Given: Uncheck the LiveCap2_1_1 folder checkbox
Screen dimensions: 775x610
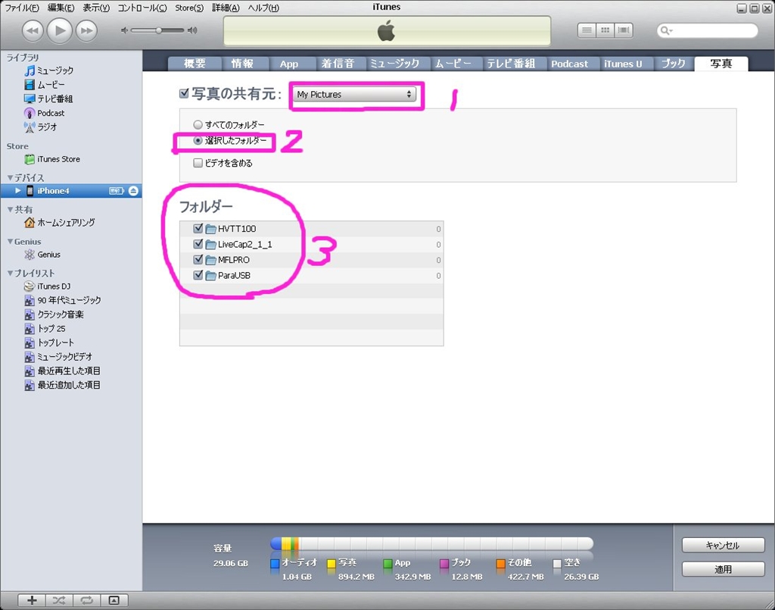Looking at the screenshot, I should click(198, 244).
